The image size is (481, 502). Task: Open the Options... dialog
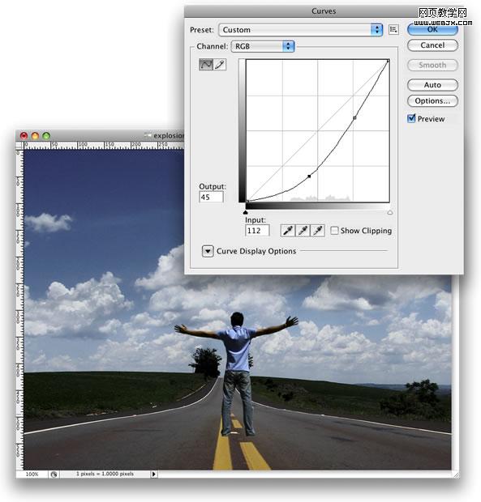pos(432,101)
